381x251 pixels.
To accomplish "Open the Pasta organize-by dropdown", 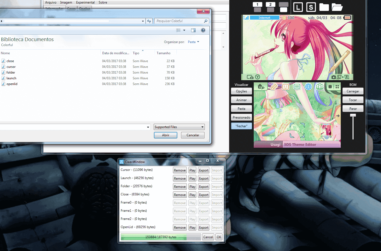I will click(194, 42).
